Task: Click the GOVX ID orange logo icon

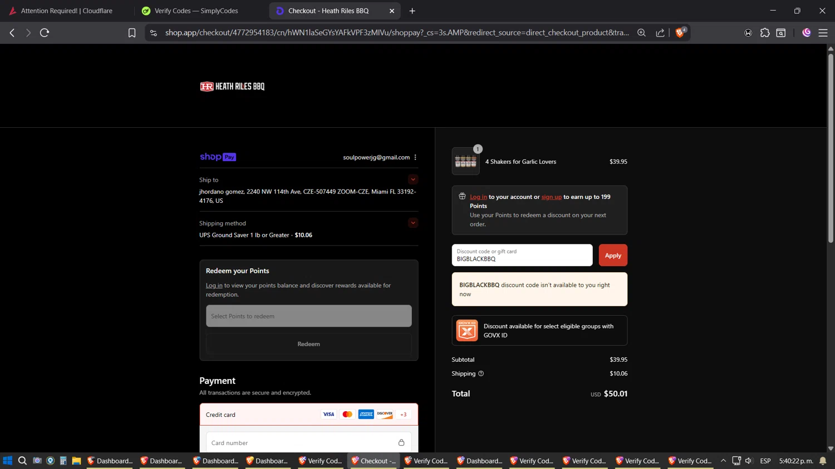Action: click(467, 331)
